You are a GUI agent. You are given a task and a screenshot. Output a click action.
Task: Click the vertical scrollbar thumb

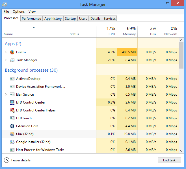tap(181, 55)
